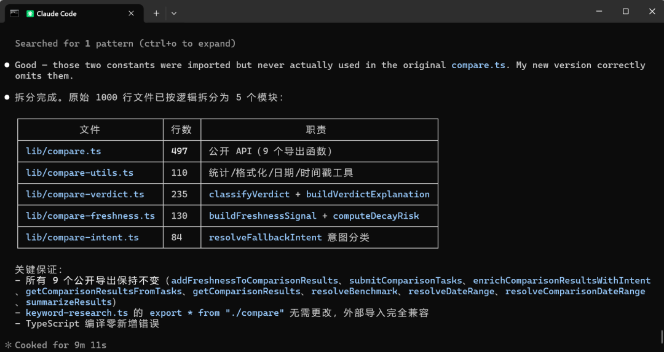
Task: Open lib/compare-verdict.ts file link
Action: pos(85,194)
